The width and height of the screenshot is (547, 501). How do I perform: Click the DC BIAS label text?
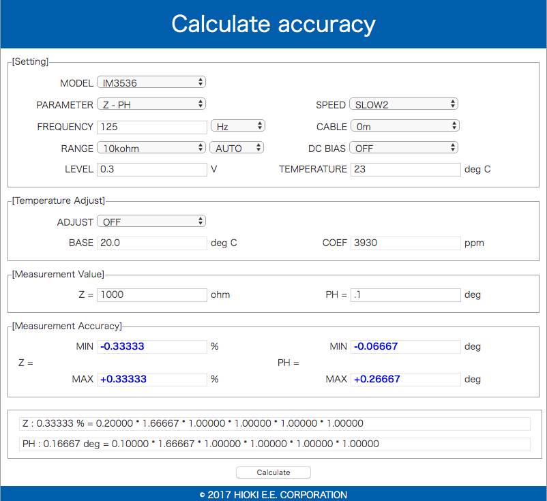tap(327, 149)
